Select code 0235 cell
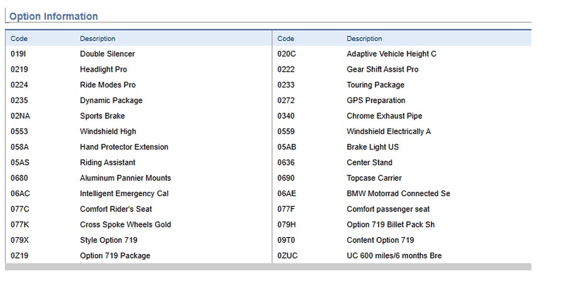 tap(19, 101)
